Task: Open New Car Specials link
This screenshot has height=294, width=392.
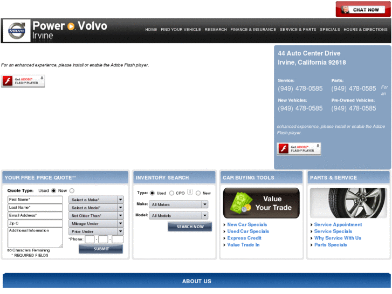Action: point(247,225)
